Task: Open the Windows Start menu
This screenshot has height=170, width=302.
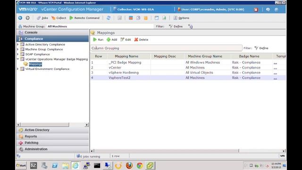Action: (x=21, y=165)
